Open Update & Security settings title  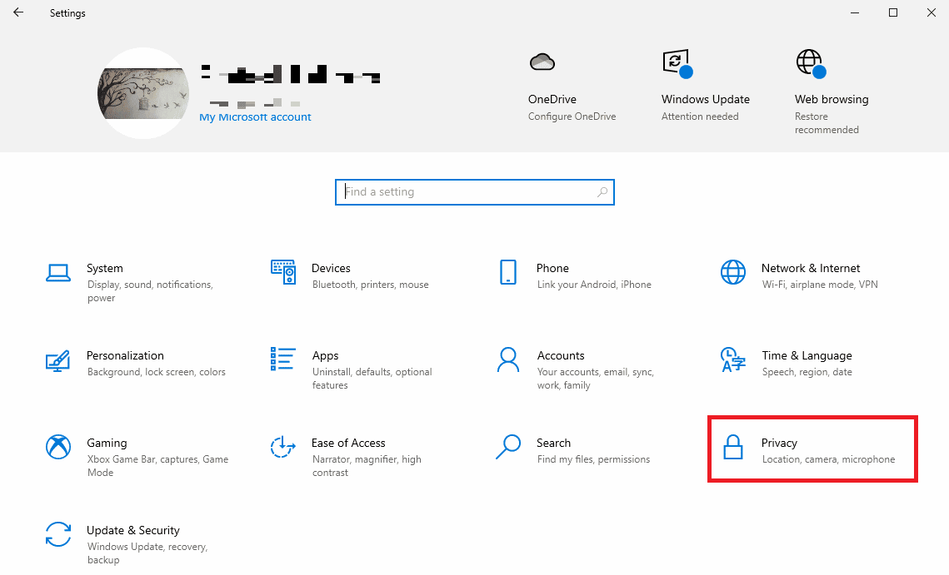point(133,530)
